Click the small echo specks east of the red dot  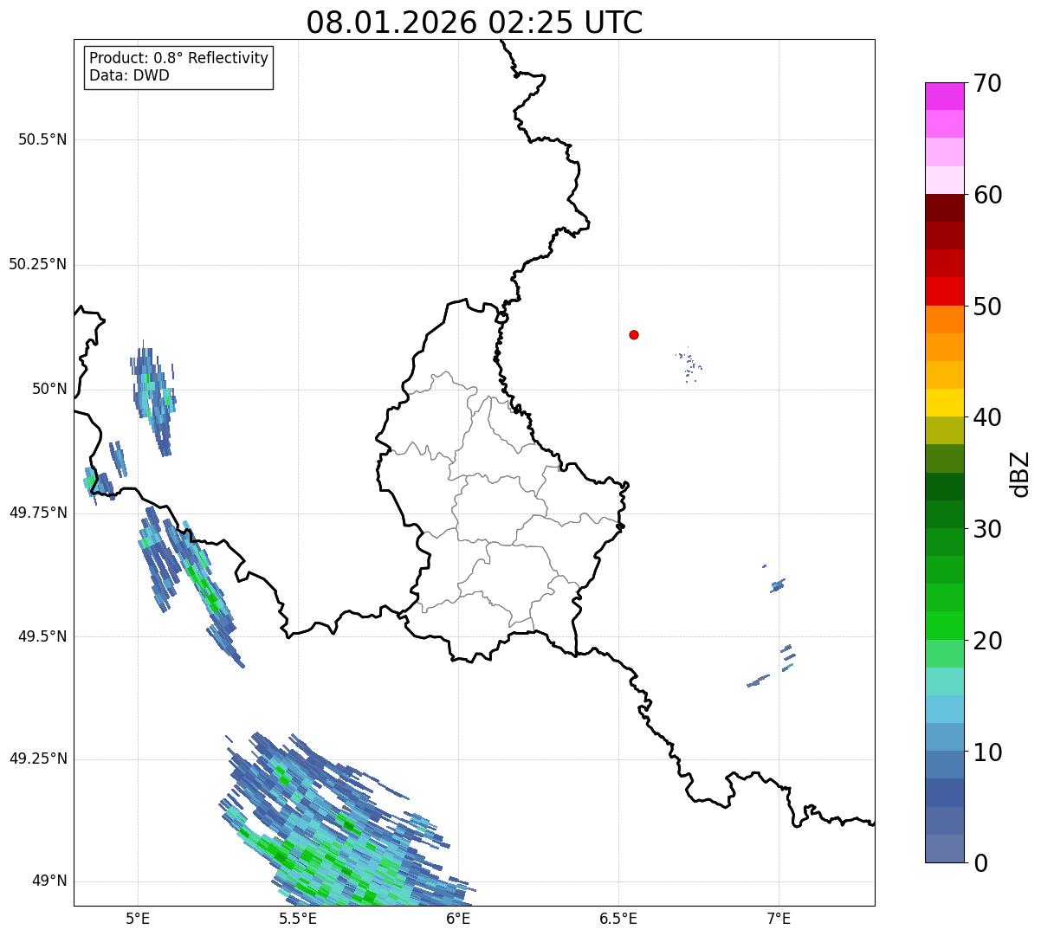click(x=689, y=365)
